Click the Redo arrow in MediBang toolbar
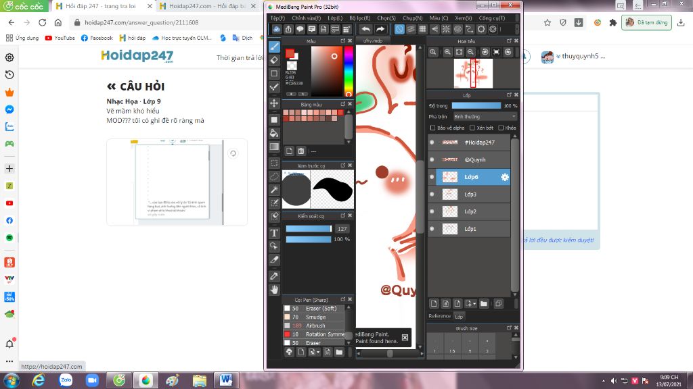The width and height of the screenshot is (693, 389). point(380,29)
